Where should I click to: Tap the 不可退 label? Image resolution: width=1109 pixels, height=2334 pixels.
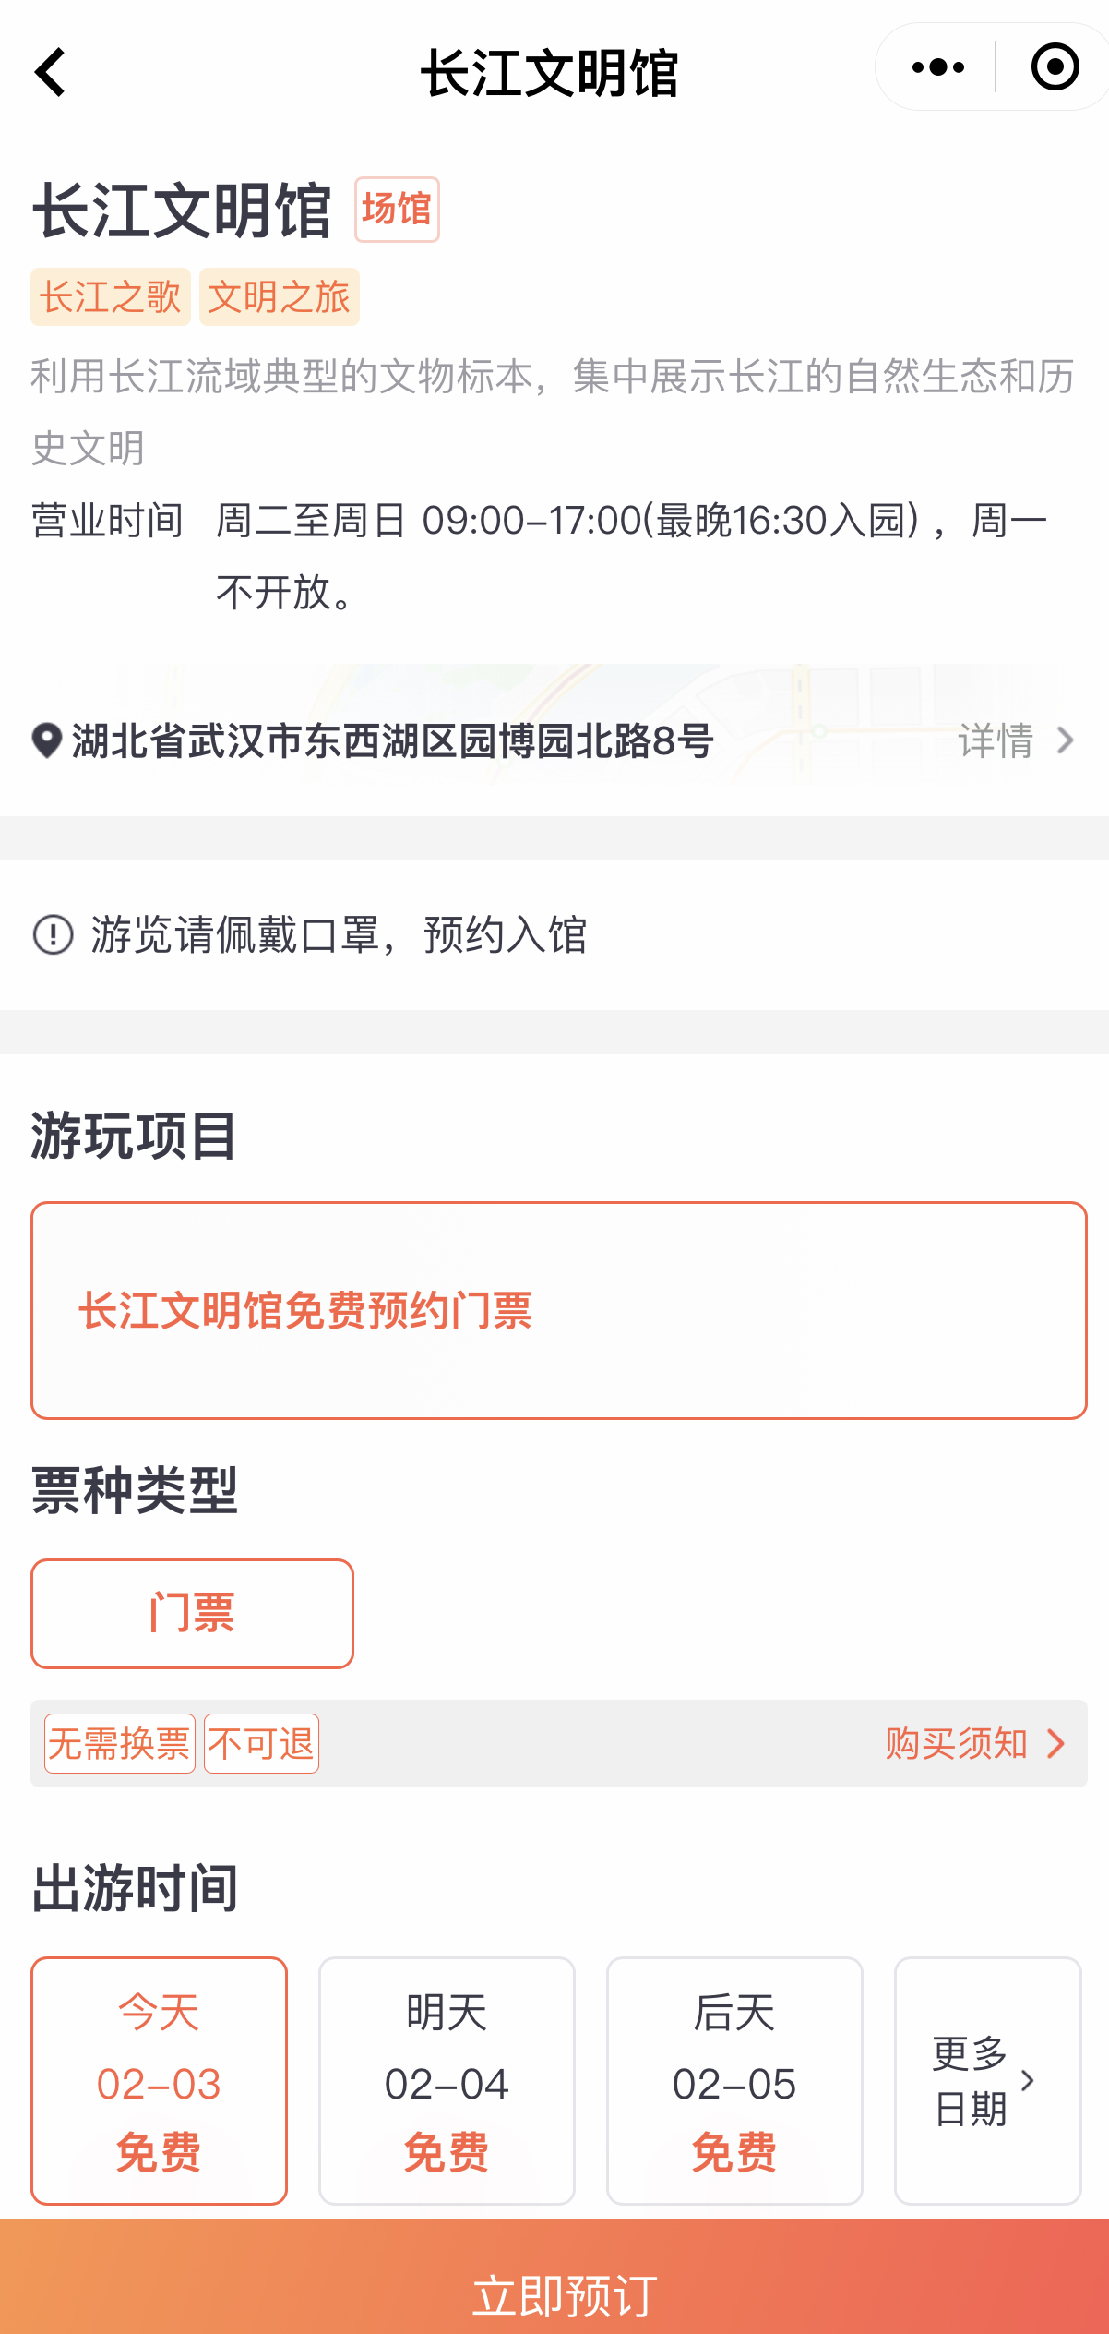[x=261, y=1744]
